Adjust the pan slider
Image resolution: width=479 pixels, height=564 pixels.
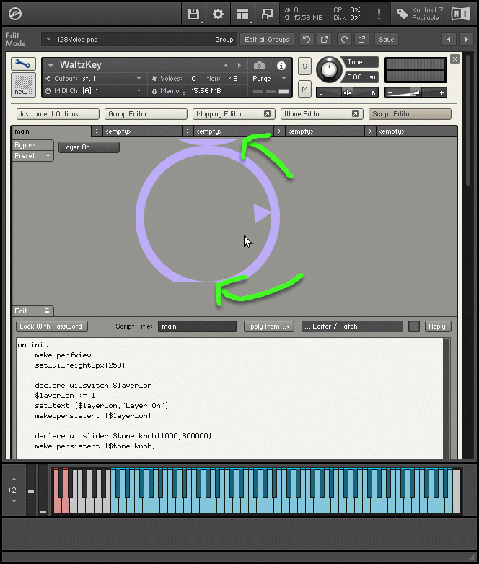click(x=347, y=92)
